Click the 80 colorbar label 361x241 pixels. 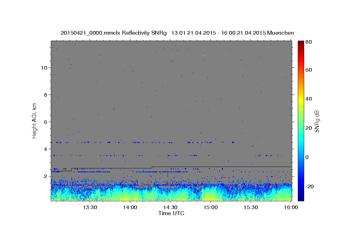coord(309,42)
